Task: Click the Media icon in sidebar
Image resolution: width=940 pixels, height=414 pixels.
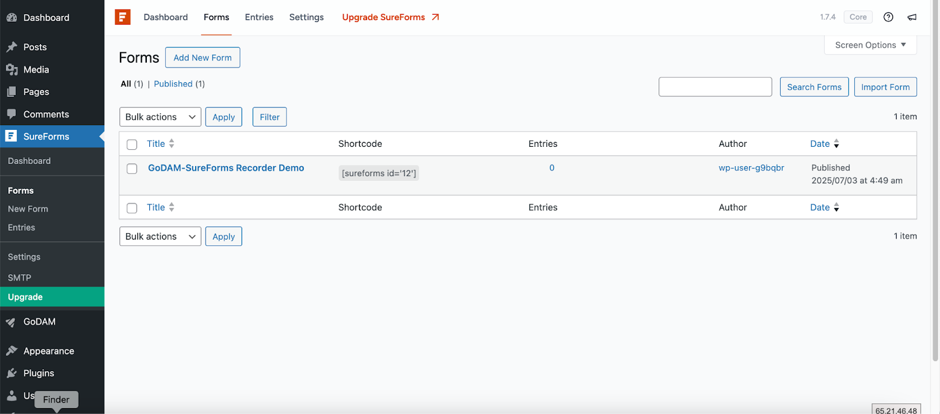Action: click(x=12, y=69)
